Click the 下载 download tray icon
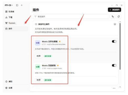 point(6,17)
